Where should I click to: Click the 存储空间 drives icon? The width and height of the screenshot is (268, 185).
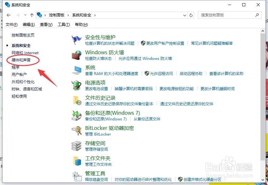click(76, 145)
